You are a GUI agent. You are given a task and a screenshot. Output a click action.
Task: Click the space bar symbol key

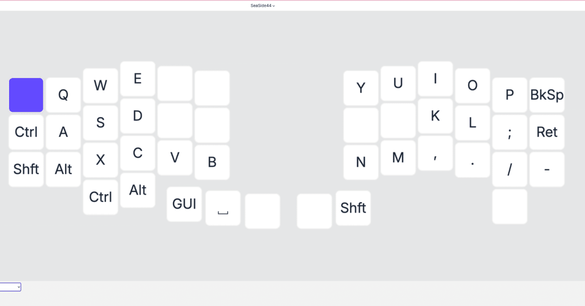[223, 208]
